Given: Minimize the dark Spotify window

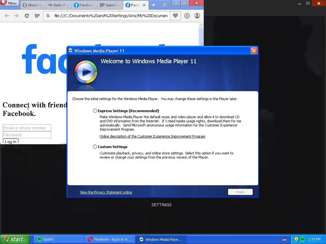Looking at the screenshot, I should pos(299,3).
